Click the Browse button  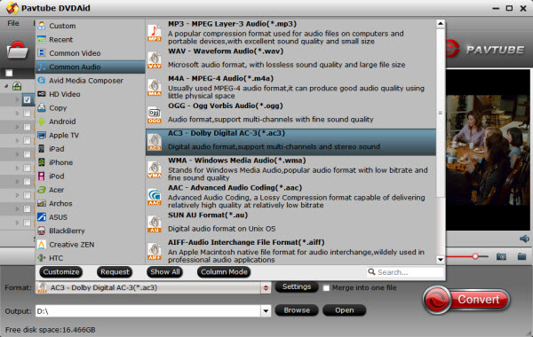[297, 310]
